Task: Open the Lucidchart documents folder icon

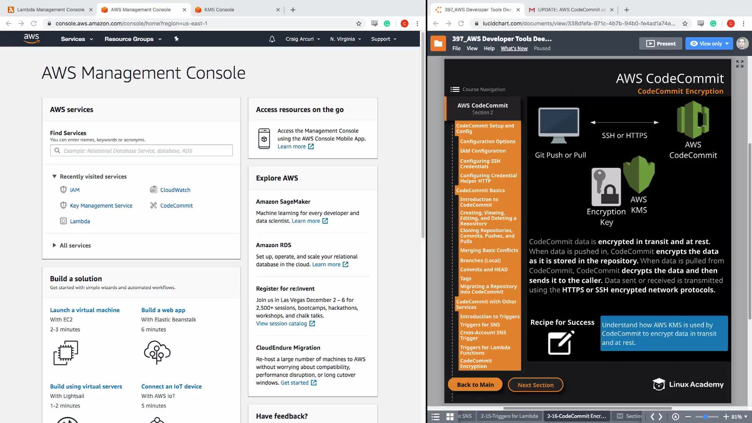Action: pos(438,43)
